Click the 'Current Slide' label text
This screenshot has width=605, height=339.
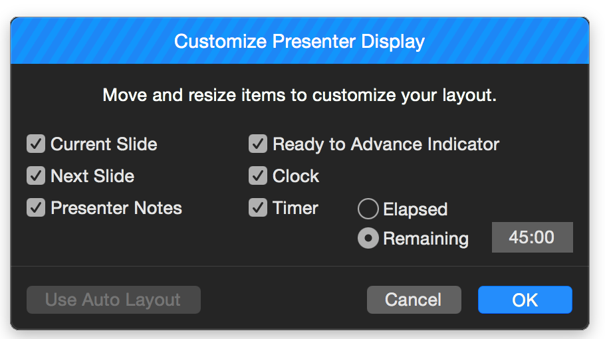coord(104,144)
